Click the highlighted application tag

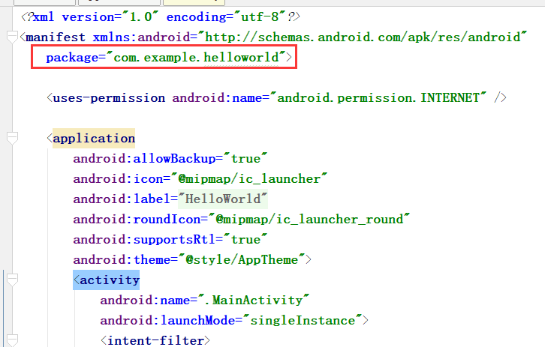click(94, 139)
